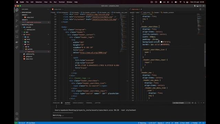Click errors and warnings count in status bar
The image size is (220, 124).
click(22, 123)
